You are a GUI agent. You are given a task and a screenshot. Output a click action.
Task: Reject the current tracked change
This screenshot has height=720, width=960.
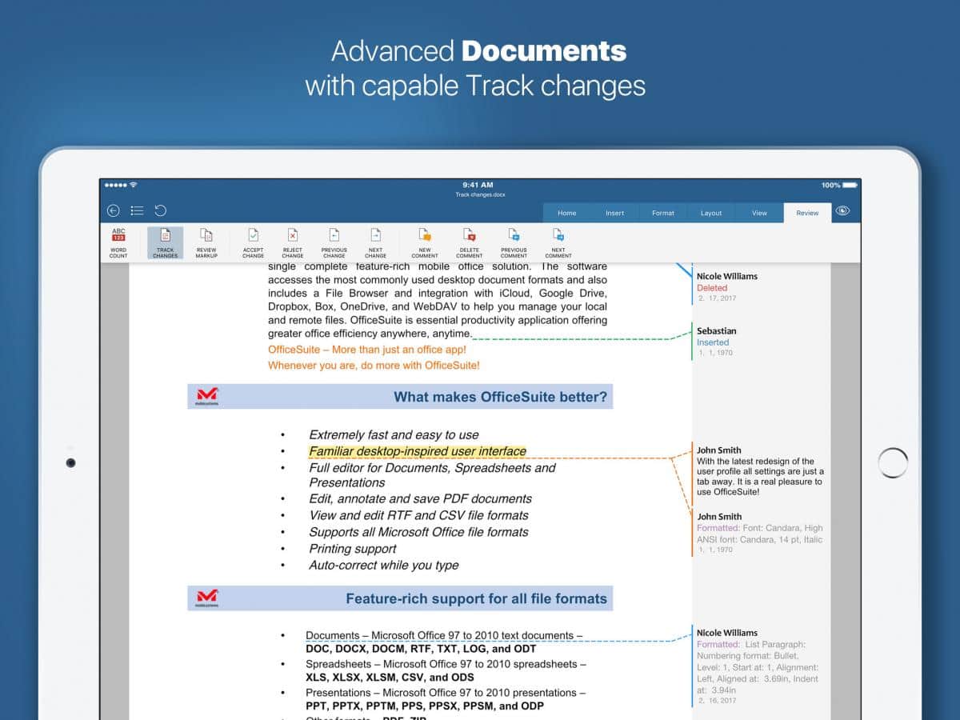coord(293,242)
